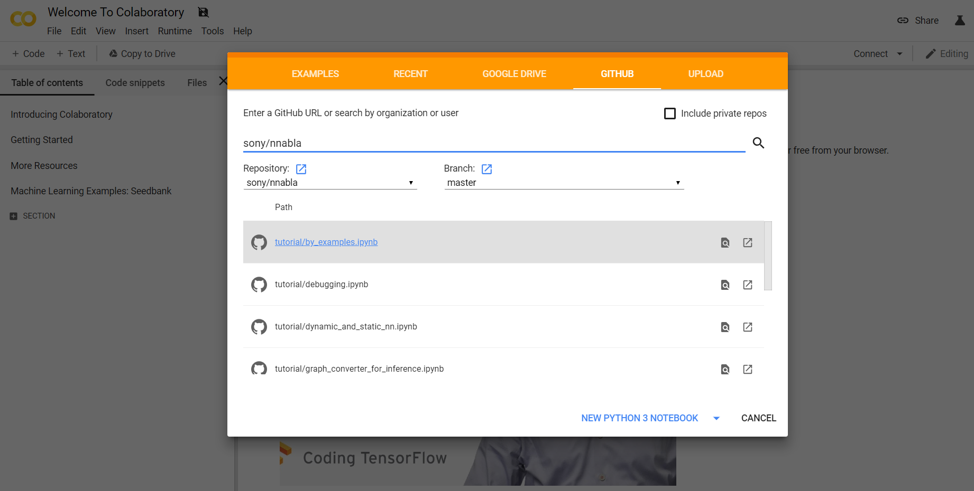Click the notebook list scrollbar
The width and height of the screenshot is (974, 491).
[768, 256]
